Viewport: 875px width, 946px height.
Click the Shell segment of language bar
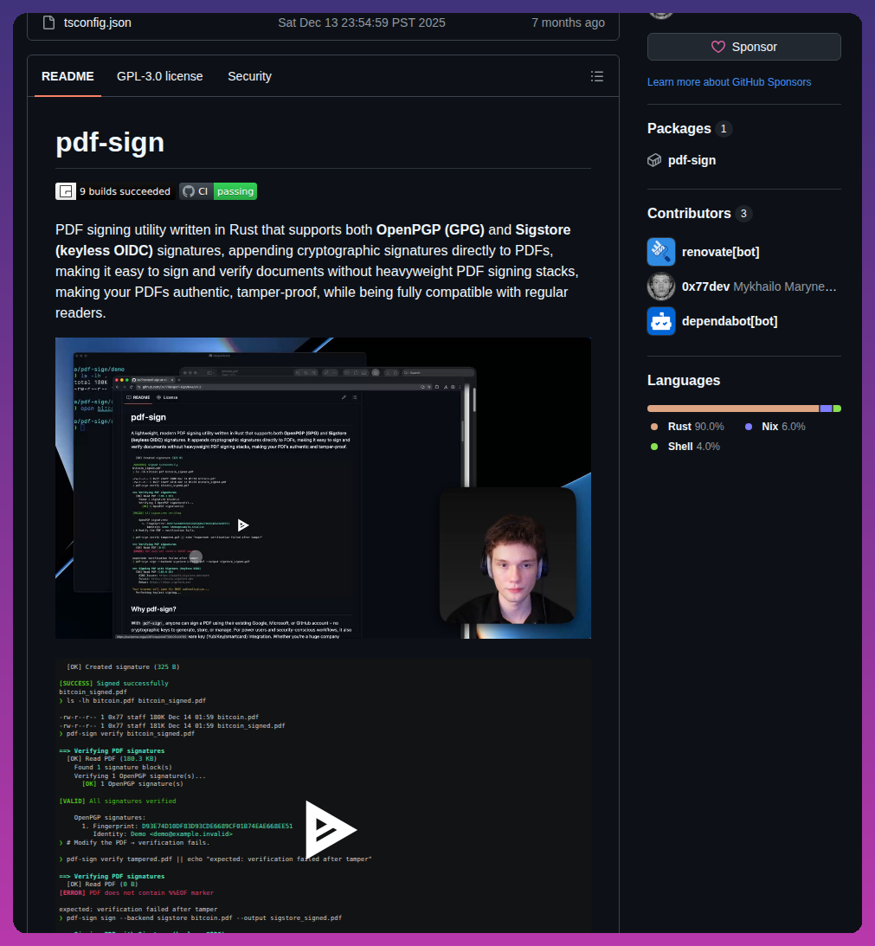(x=837, y=409)
